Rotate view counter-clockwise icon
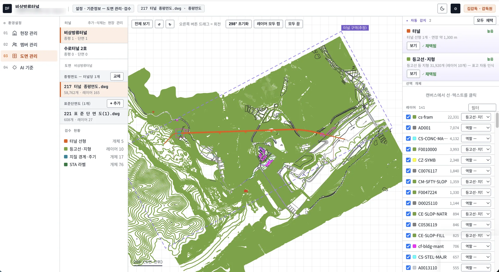The height and width of the screenshot is (272, 499). [159, 24]
